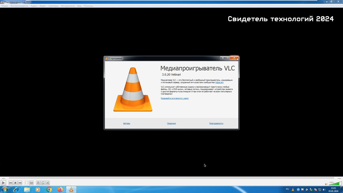Restore down the main VLC window
The width and height of the screenshot is (343, 193).
331,2
